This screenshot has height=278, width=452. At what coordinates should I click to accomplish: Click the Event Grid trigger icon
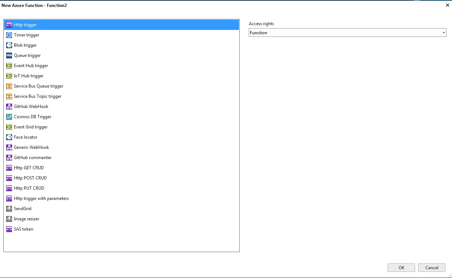point(9,127)
